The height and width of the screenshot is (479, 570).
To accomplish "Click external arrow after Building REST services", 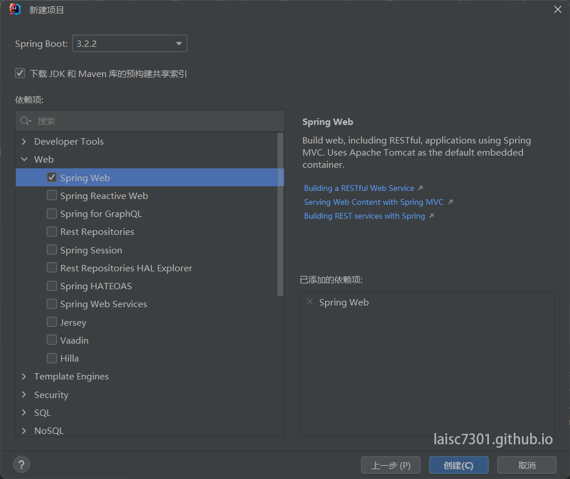I will (x=432, y=216).
